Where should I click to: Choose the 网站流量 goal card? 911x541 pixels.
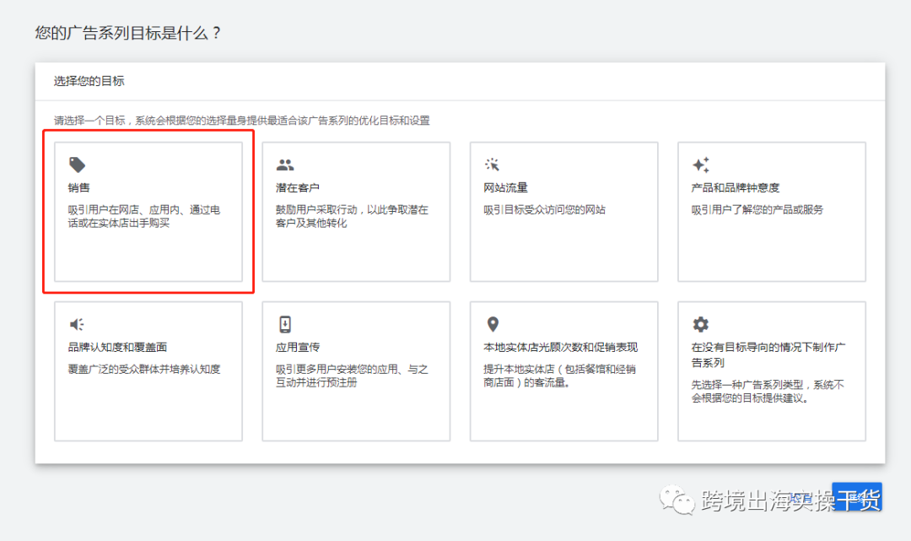click(x=563, y=211)
